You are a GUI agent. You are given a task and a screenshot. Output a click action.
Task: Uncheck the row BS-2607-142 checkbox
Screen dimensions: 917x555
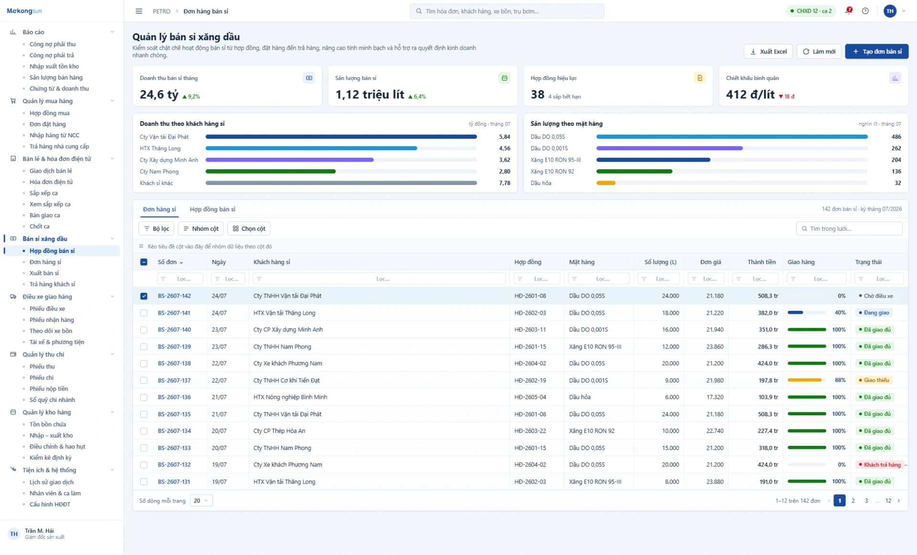pyautogui.click(x=144, y=296)
